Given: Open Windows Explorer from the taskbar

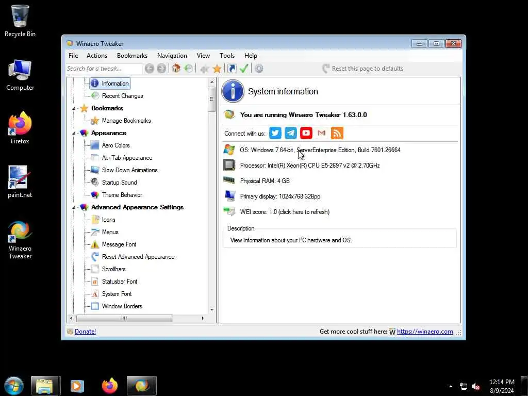Looking at the screenshot, I should pyautogui.click(x=46, y=386).
